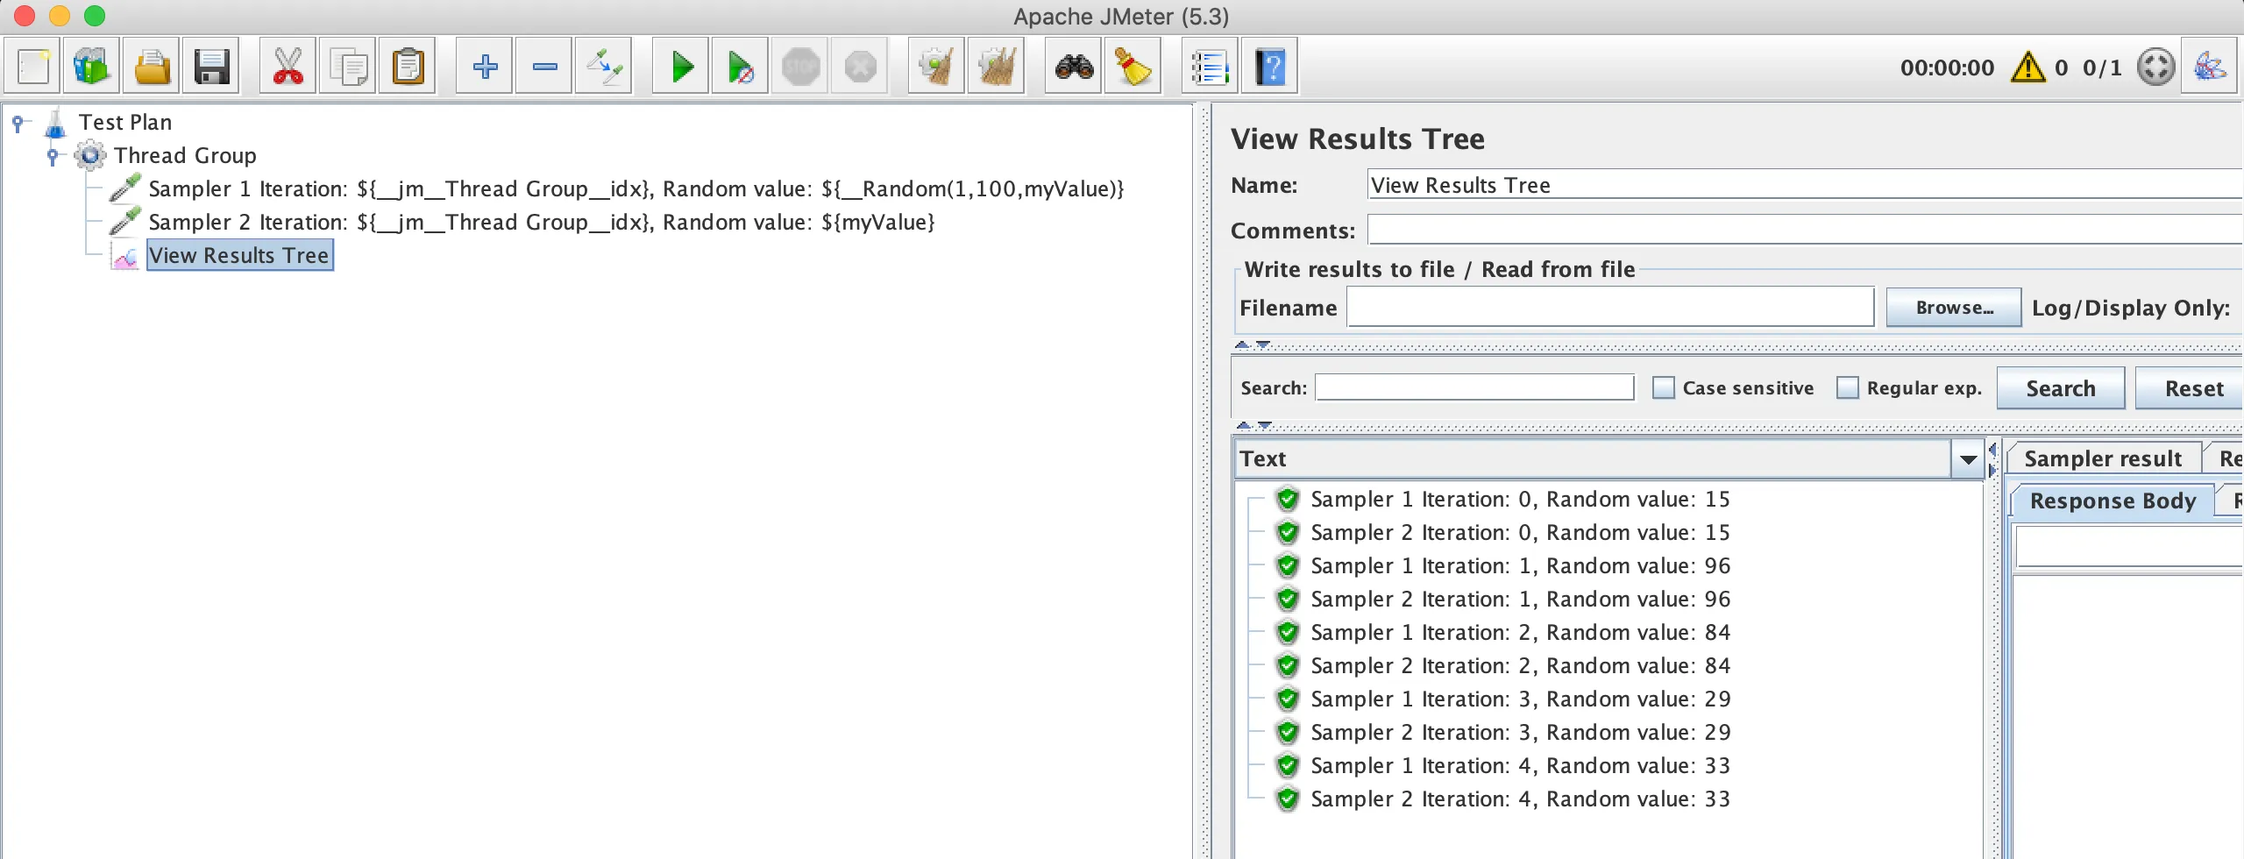The width and height of the screenshot is (2244, 859).
Task: Click the Cut scissors icon
Action: tap(288, 67)
